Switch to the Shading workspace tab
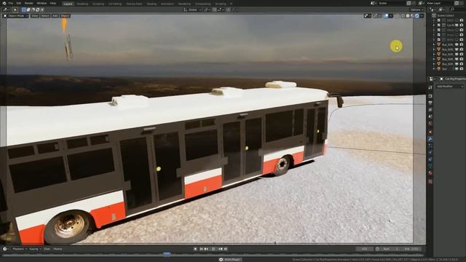466x262 pixels. [x=151, y=4]
